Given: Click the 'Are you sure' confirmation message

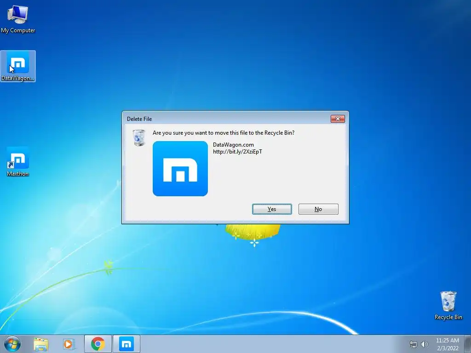Looking at the screenshot, I should 224,133.
